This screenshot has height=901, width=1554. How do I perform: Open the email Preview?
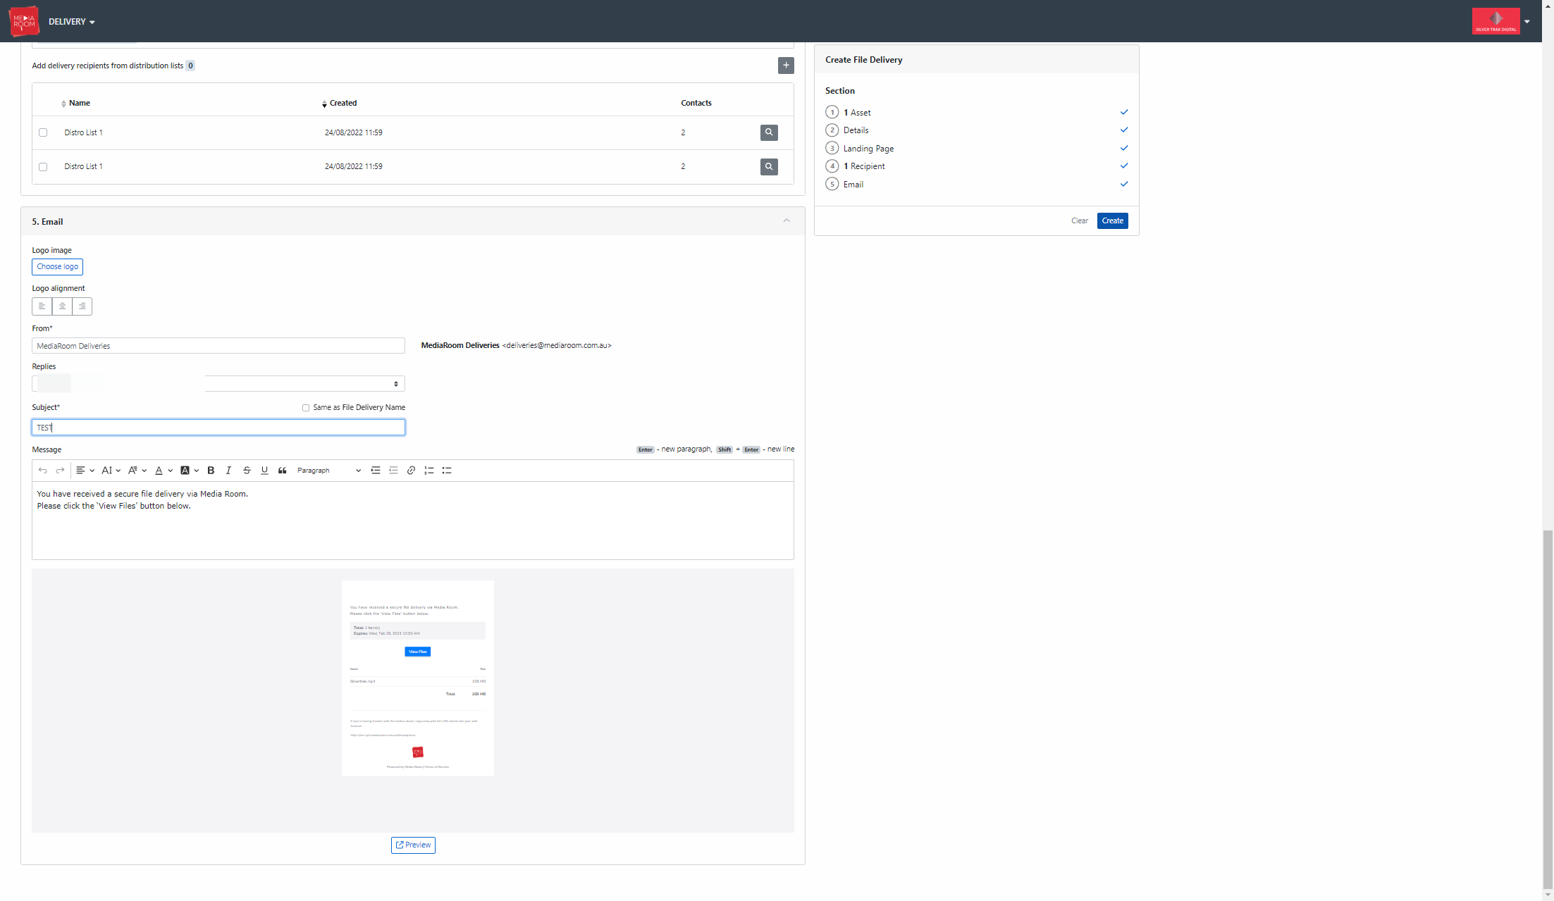pos(413,845)
